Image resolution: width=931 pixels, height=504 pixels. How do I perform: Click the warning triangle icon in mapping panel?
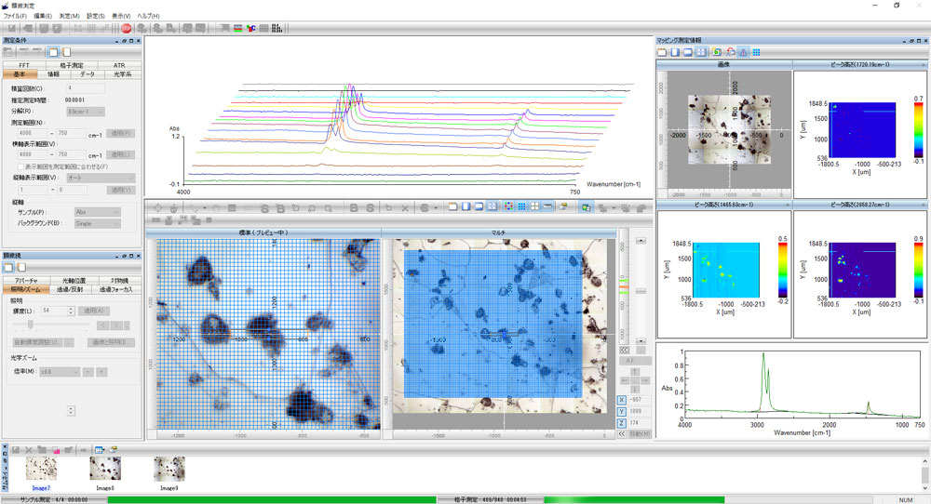[743, 52]
